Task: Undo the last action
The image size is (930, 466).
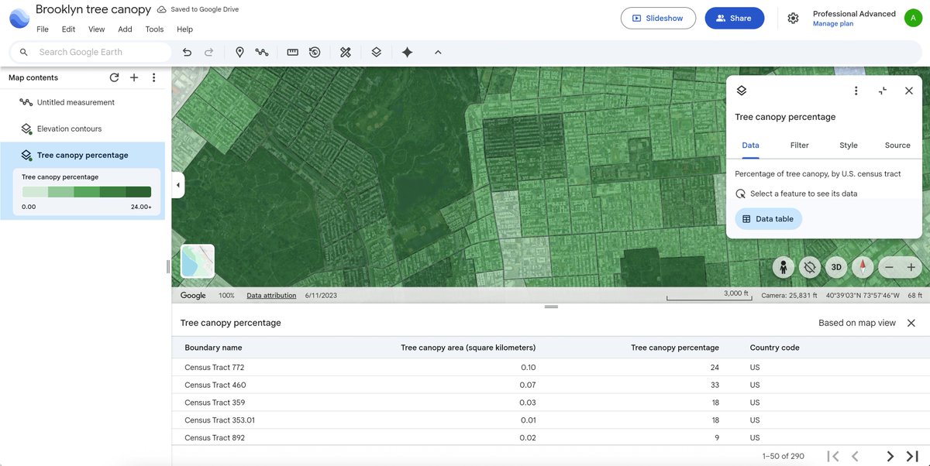Action: (x=187, y=52)
